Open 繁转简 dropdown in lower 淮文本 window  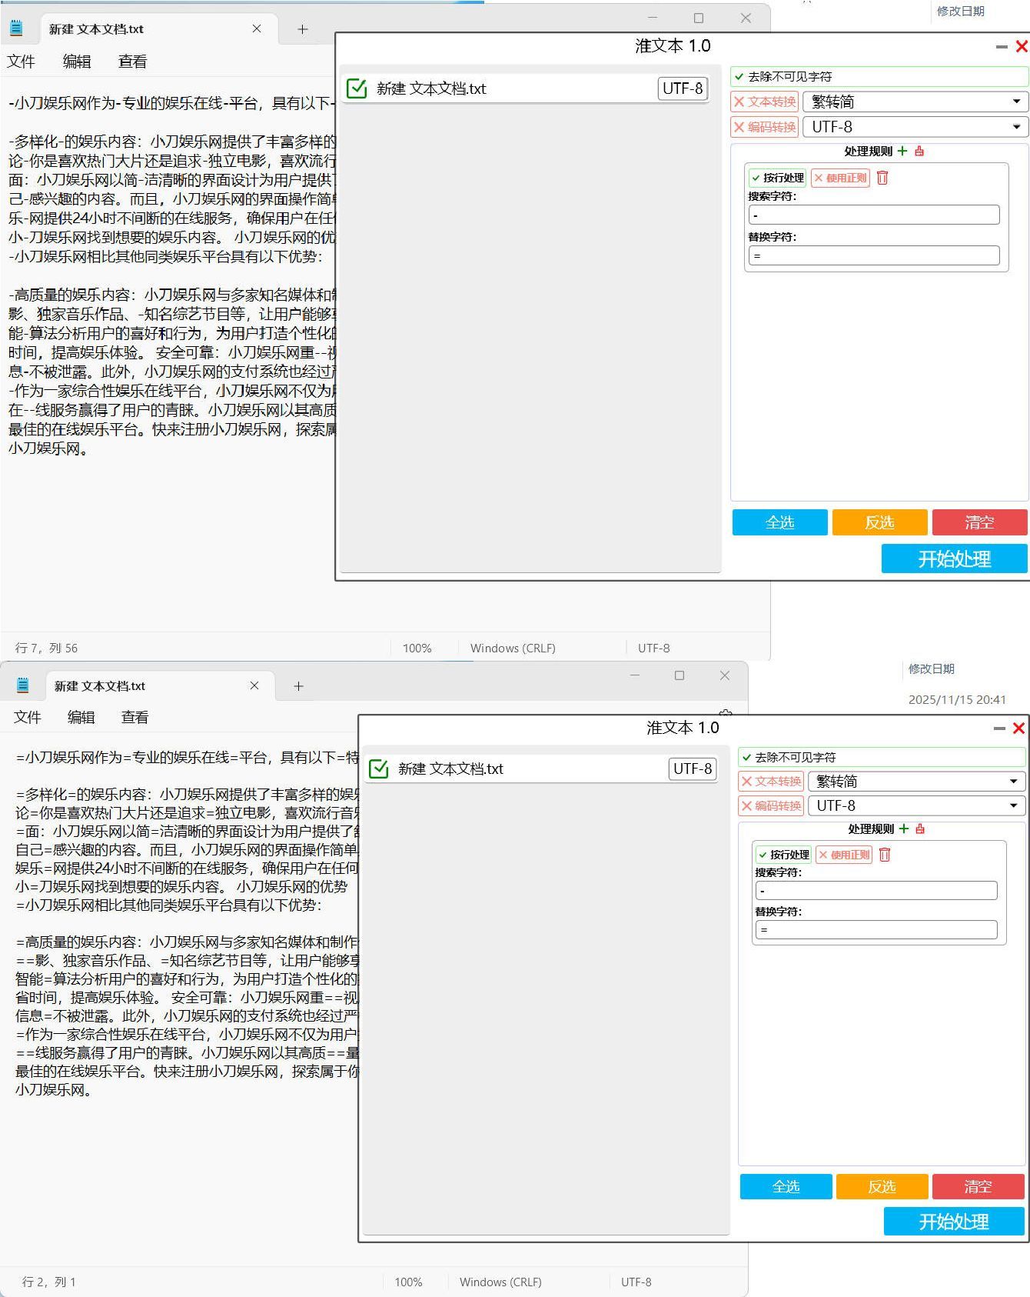pyautogui.click(x=917, y=782)
